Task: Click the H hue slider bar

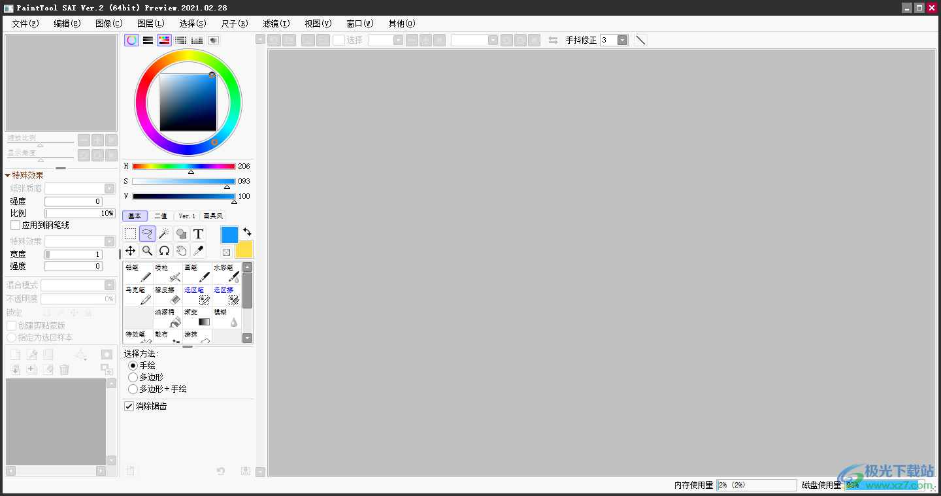Action: point(184,166)
